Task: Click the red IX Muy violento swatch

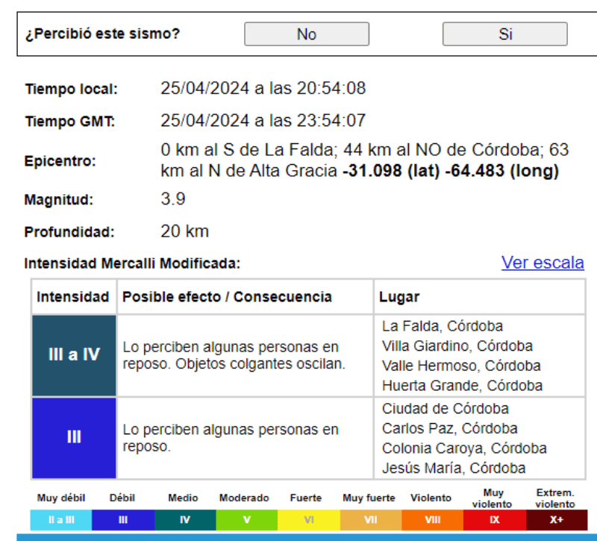Action: coord(494,520)
